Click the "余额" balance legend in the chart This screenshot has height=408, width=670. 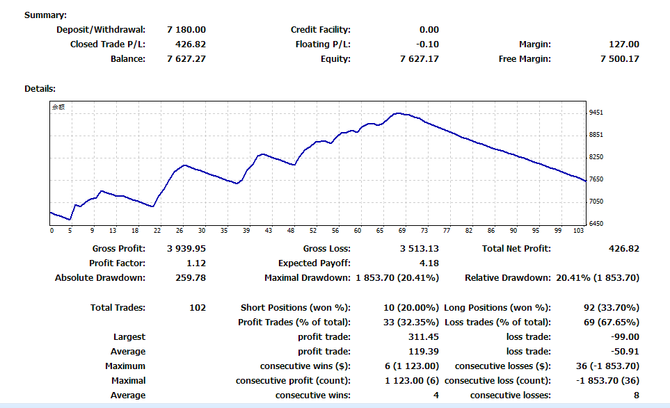tap(58, 107)
